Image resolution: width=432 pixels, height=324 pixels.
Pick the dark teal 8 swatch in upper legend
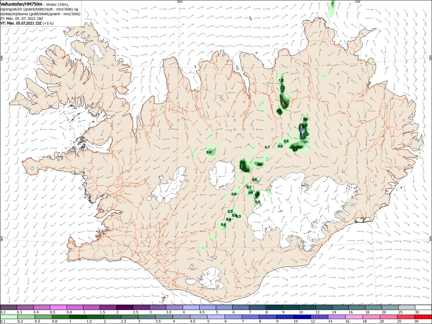coord(274,307)
